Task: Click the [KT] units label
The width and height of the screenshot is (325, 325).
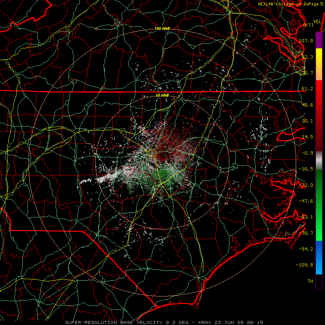Action: click(x=308, y=25)
